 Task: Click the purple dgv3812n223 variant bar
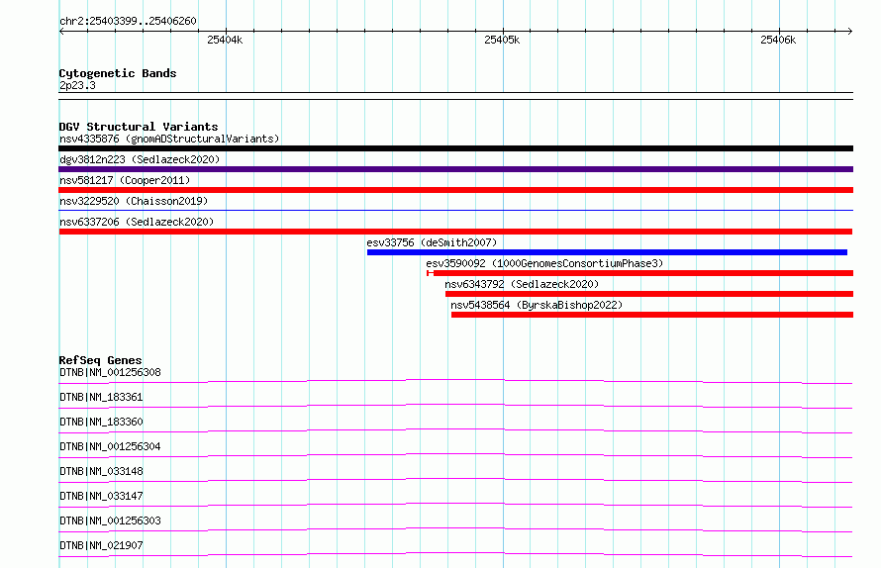(455, 169)
